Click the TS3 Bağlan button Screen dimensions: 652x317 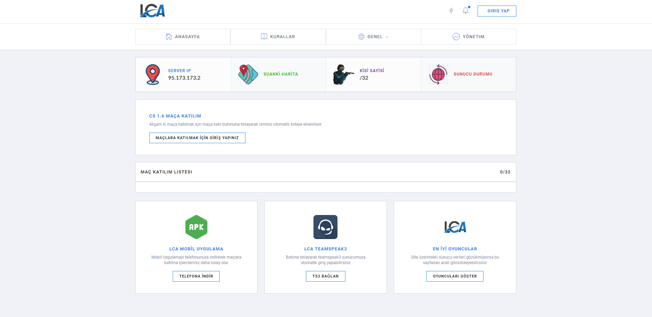click(x=325, y=276)
